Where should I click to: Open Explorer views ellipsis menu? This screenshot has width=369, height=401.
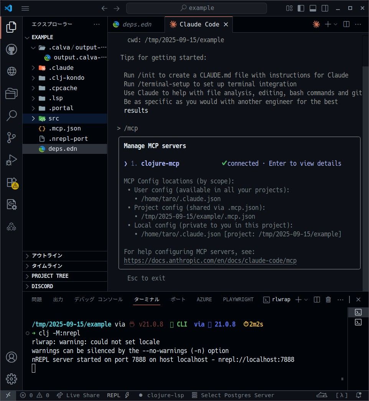point(97,24)
